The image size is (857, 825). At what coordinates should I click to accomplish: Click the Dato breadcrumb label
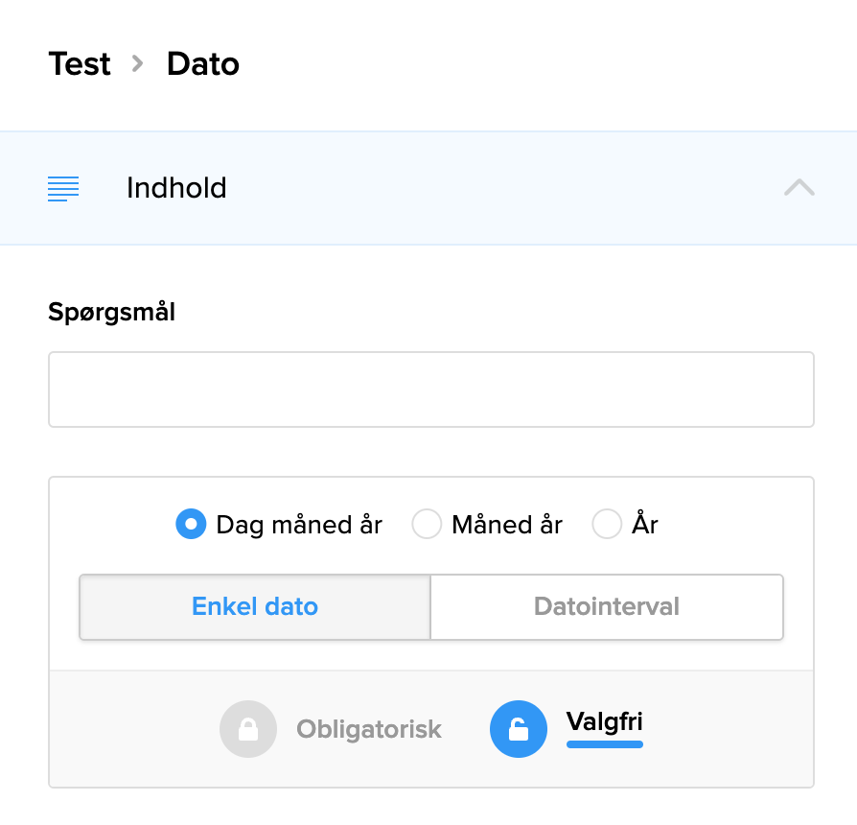[x=202, y=64]
